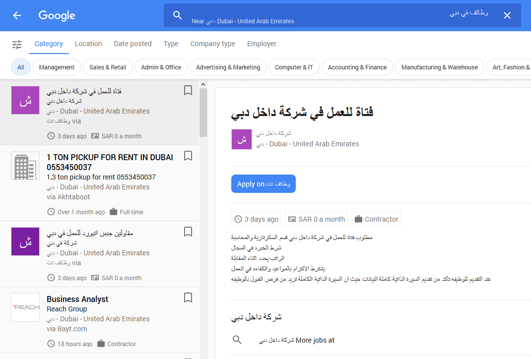The height and width of the screenshot is (359, 531).
Task: Clear the search with the X icon
Action: (x=507, y=15)
